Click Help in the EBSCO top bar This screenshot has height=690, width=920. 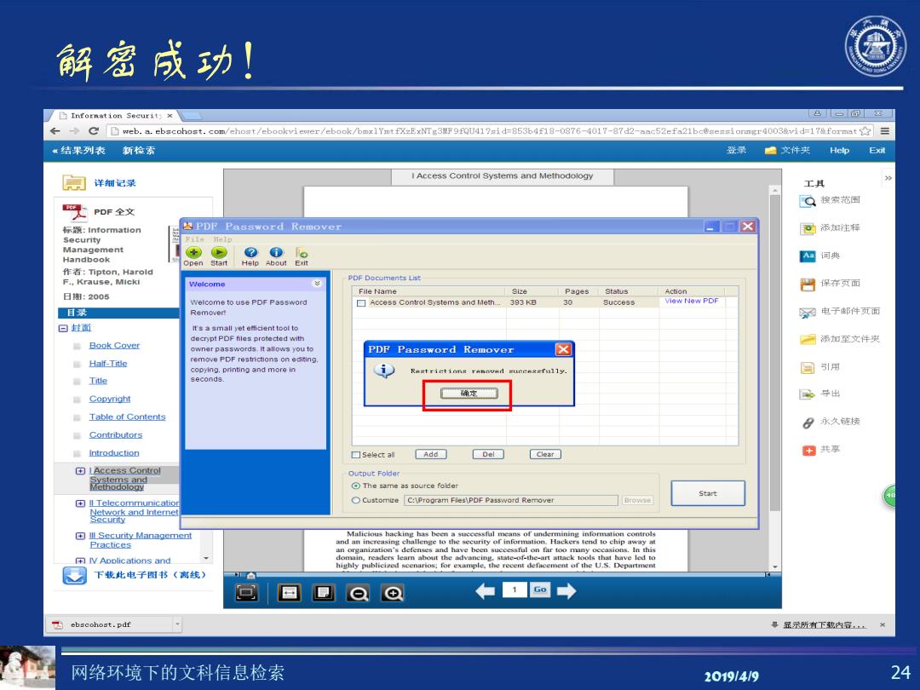(x=839, y=150)
